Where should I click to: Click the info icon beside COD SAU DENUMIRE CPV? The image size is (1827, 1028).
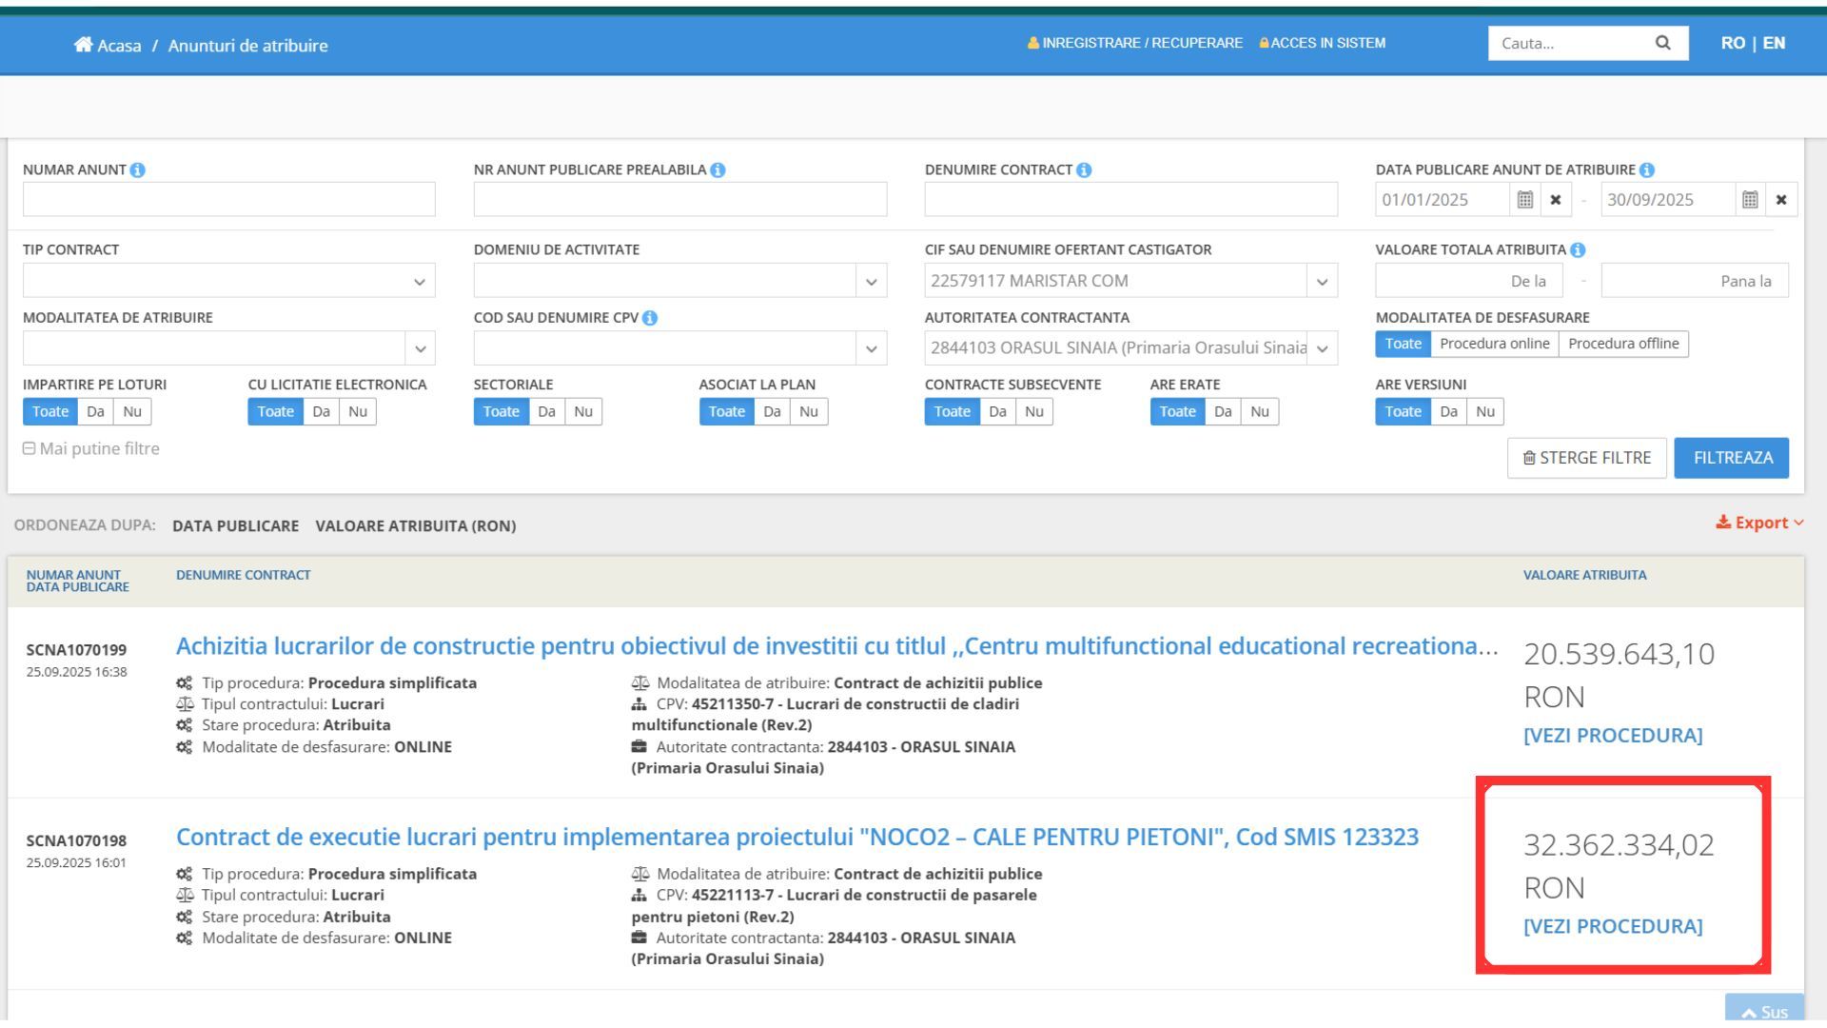point(650,318)
